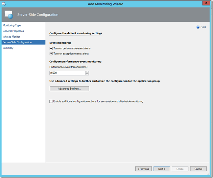
Task: Open Advanced Settings
Action: point(69,89)
